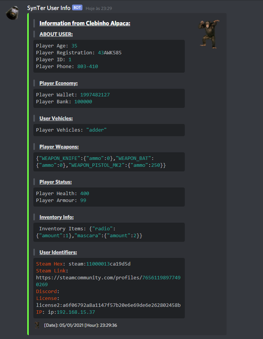Select the 'Player Armour: 99' line
This screenshot has width=263, height=339.
coord(61,200)
